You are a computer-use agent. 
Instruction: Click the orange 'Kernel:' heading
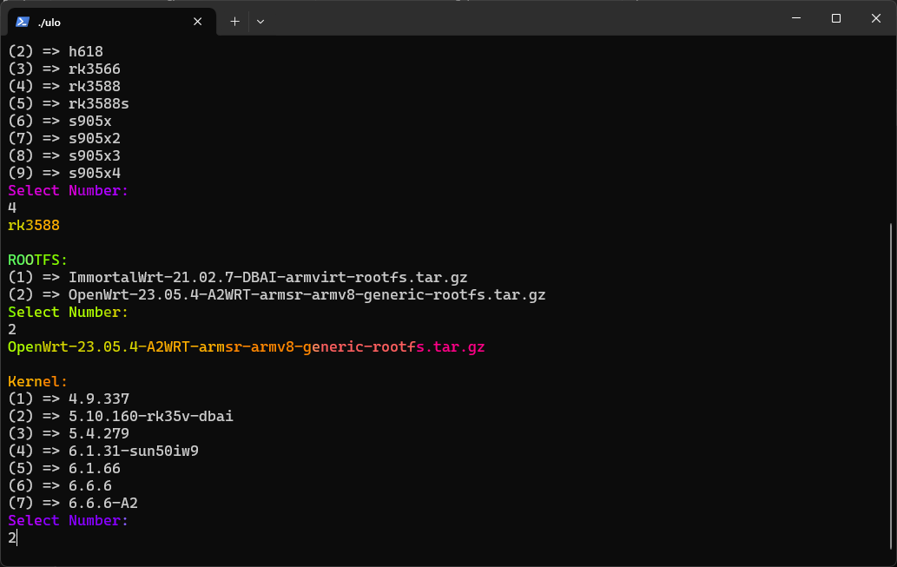37,382
